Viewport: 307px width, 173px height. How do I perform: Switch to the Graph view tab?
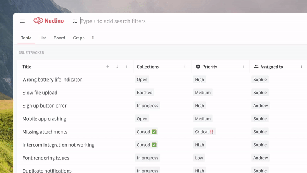79,38
